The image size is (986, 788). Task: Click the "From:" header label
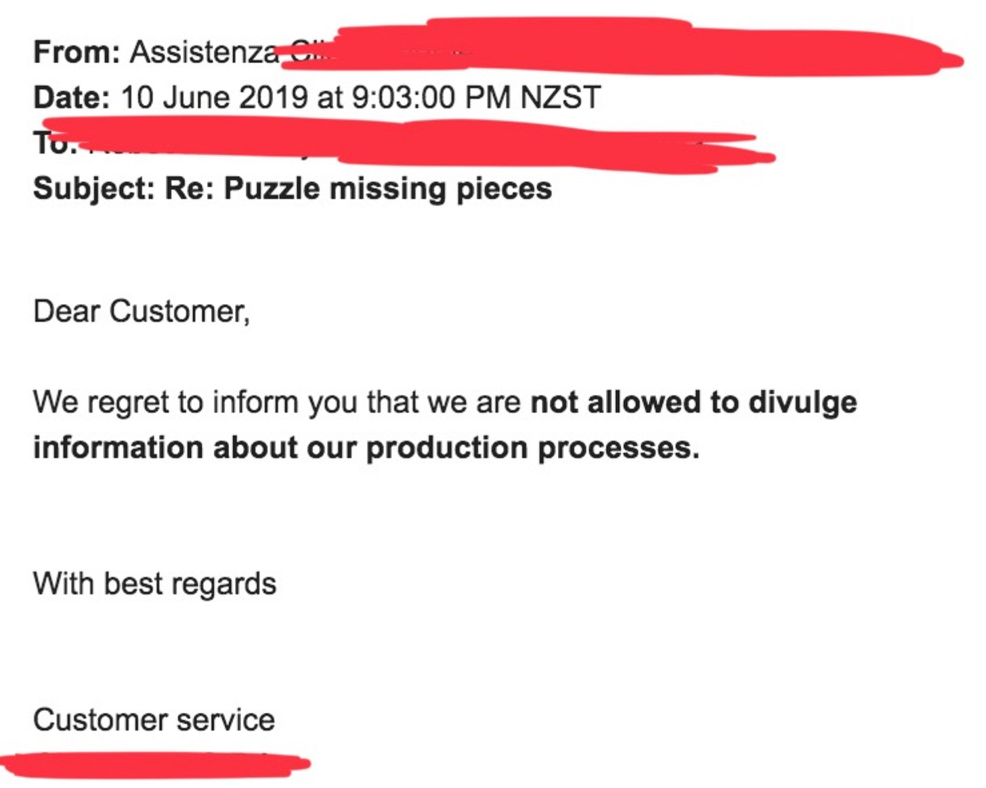pos(77,52)
